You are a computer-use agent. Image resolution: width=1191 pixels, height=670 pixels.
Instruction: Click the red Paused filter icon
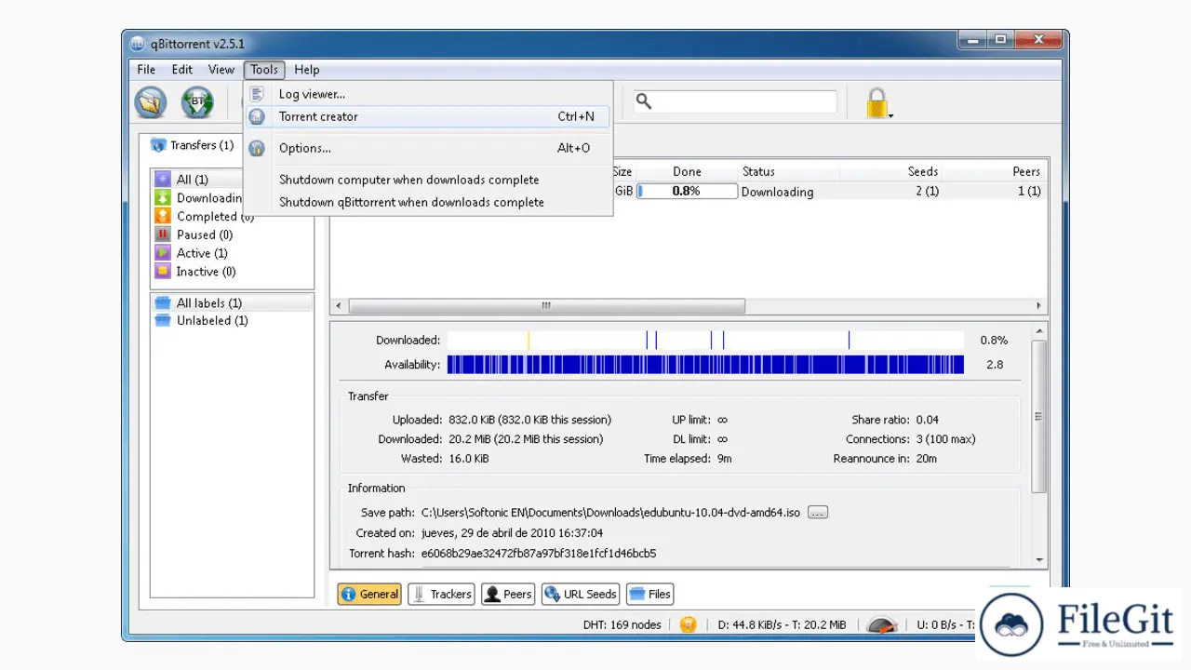pyautogui.click(x=163, y=234)
